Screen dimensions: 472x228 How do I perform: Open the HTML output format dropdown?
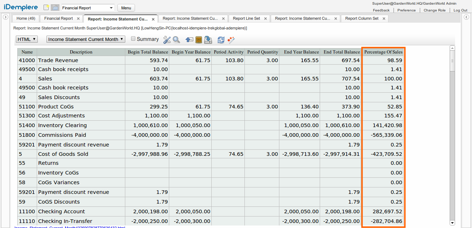click(x=26, y=39)
